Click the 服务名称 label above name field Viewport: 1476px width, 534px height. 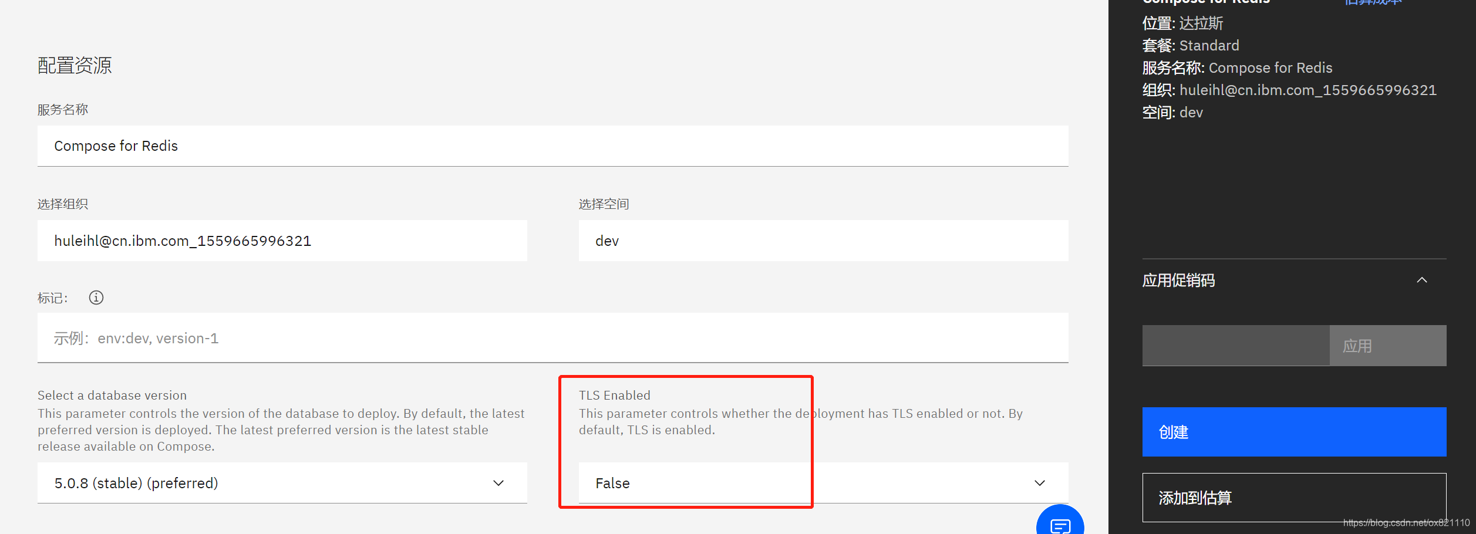point(63,110)
